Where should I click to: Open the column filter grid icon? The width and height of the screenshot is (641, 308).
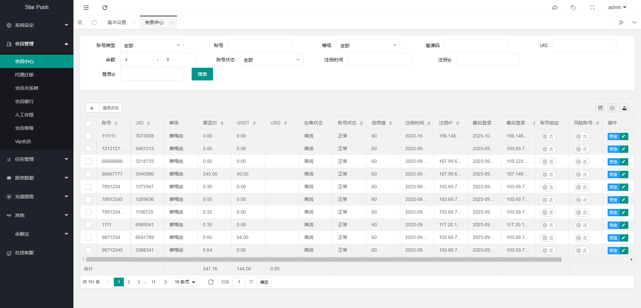[600, 108]
